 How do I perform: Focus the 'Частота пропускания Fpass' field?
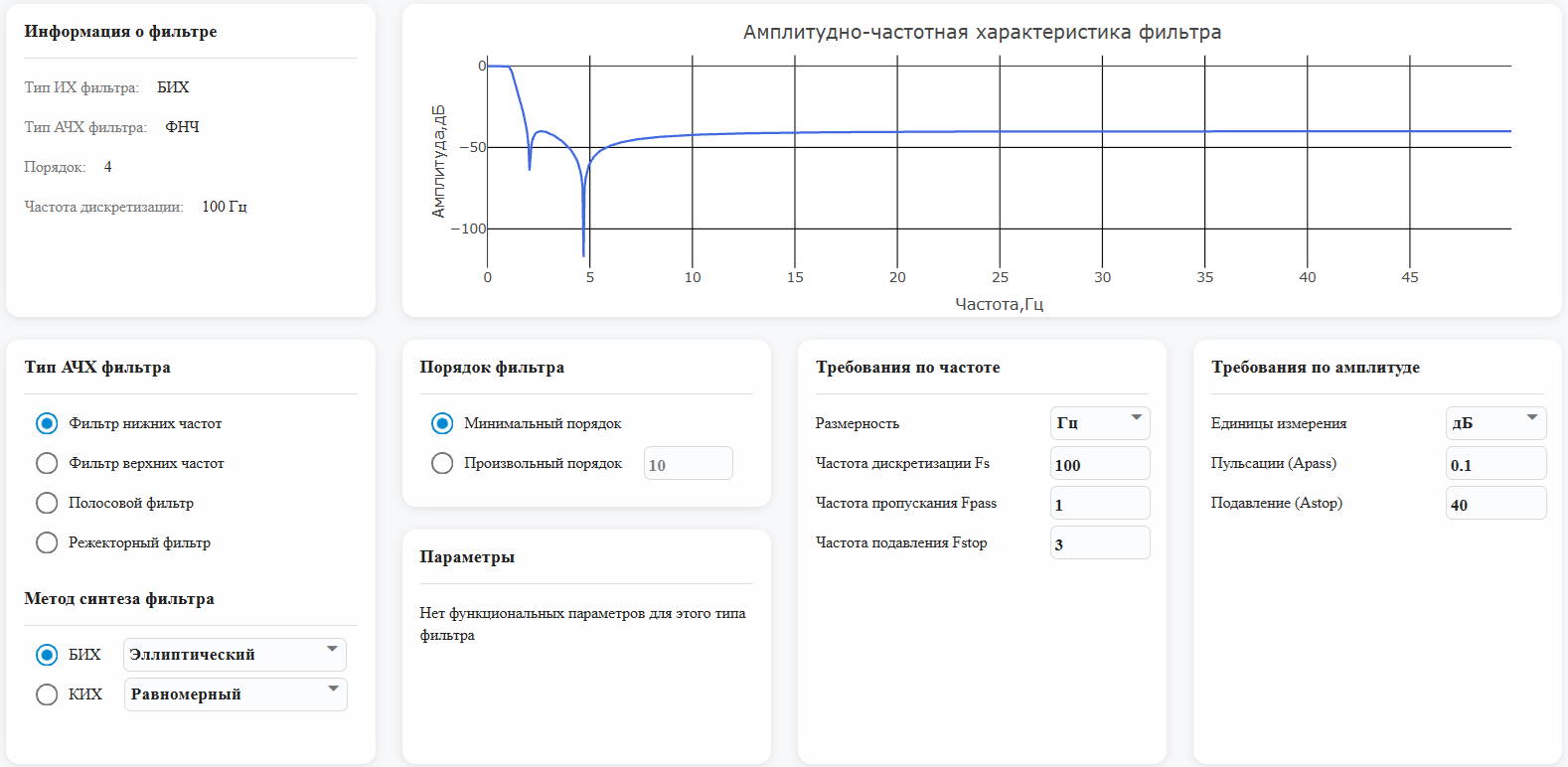[x=1099, y=504]
